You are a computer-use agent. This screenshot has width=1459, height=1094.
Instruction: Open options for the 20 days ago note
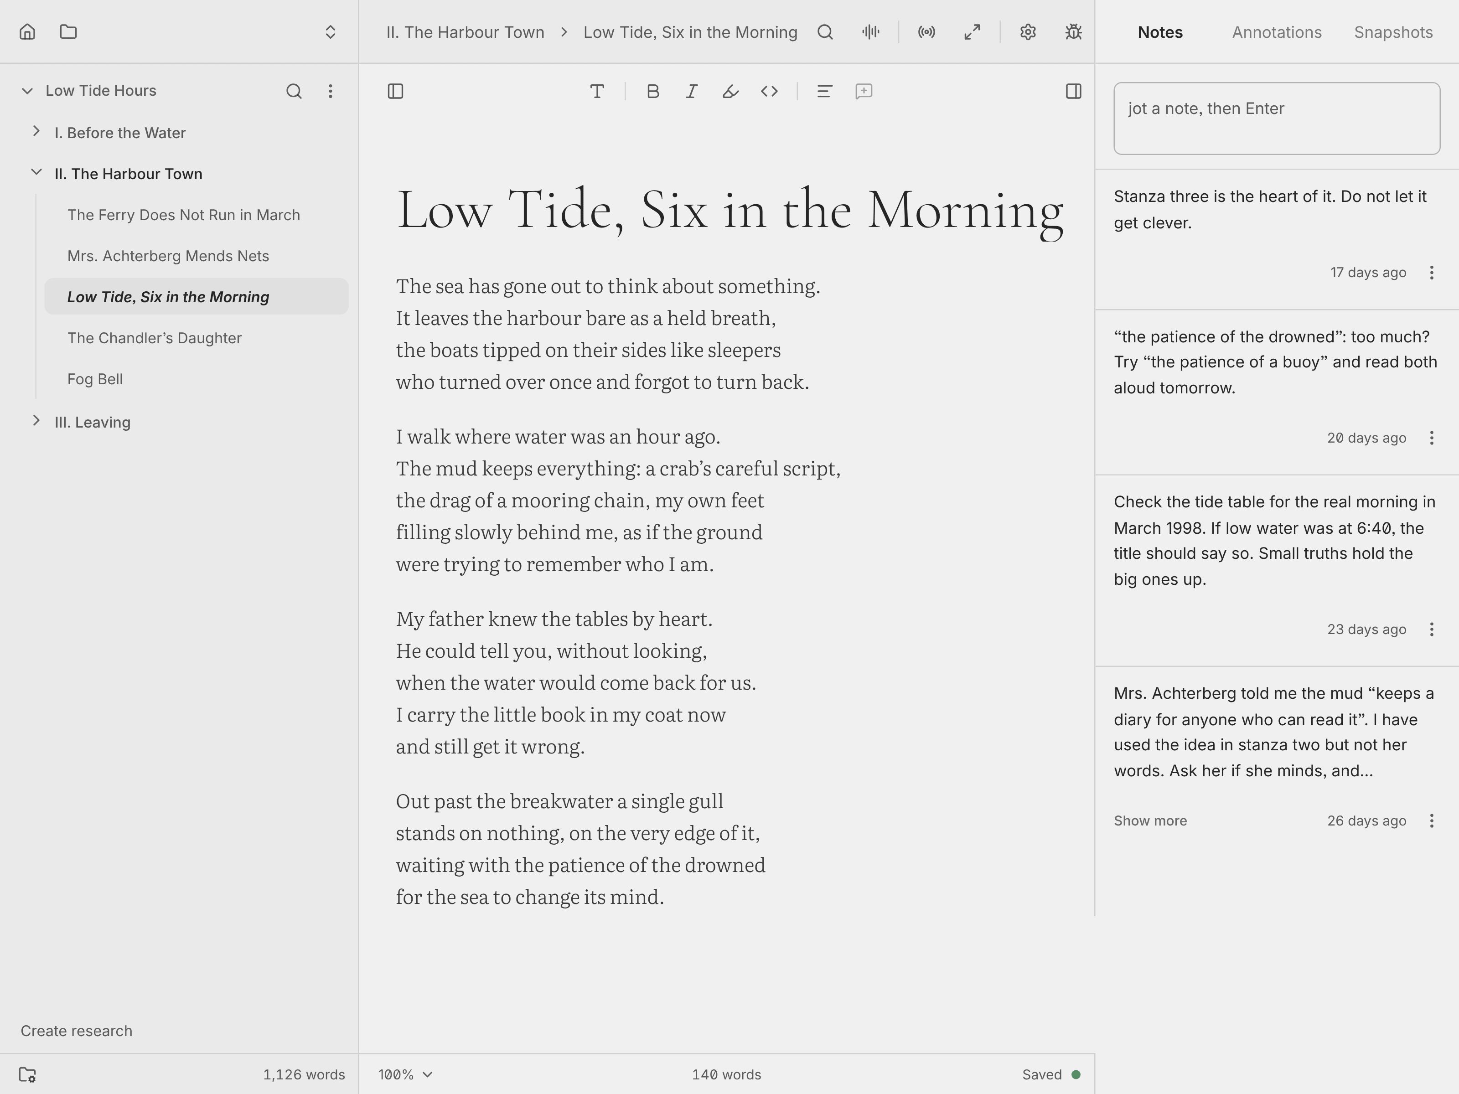[x=1431, y=438]
